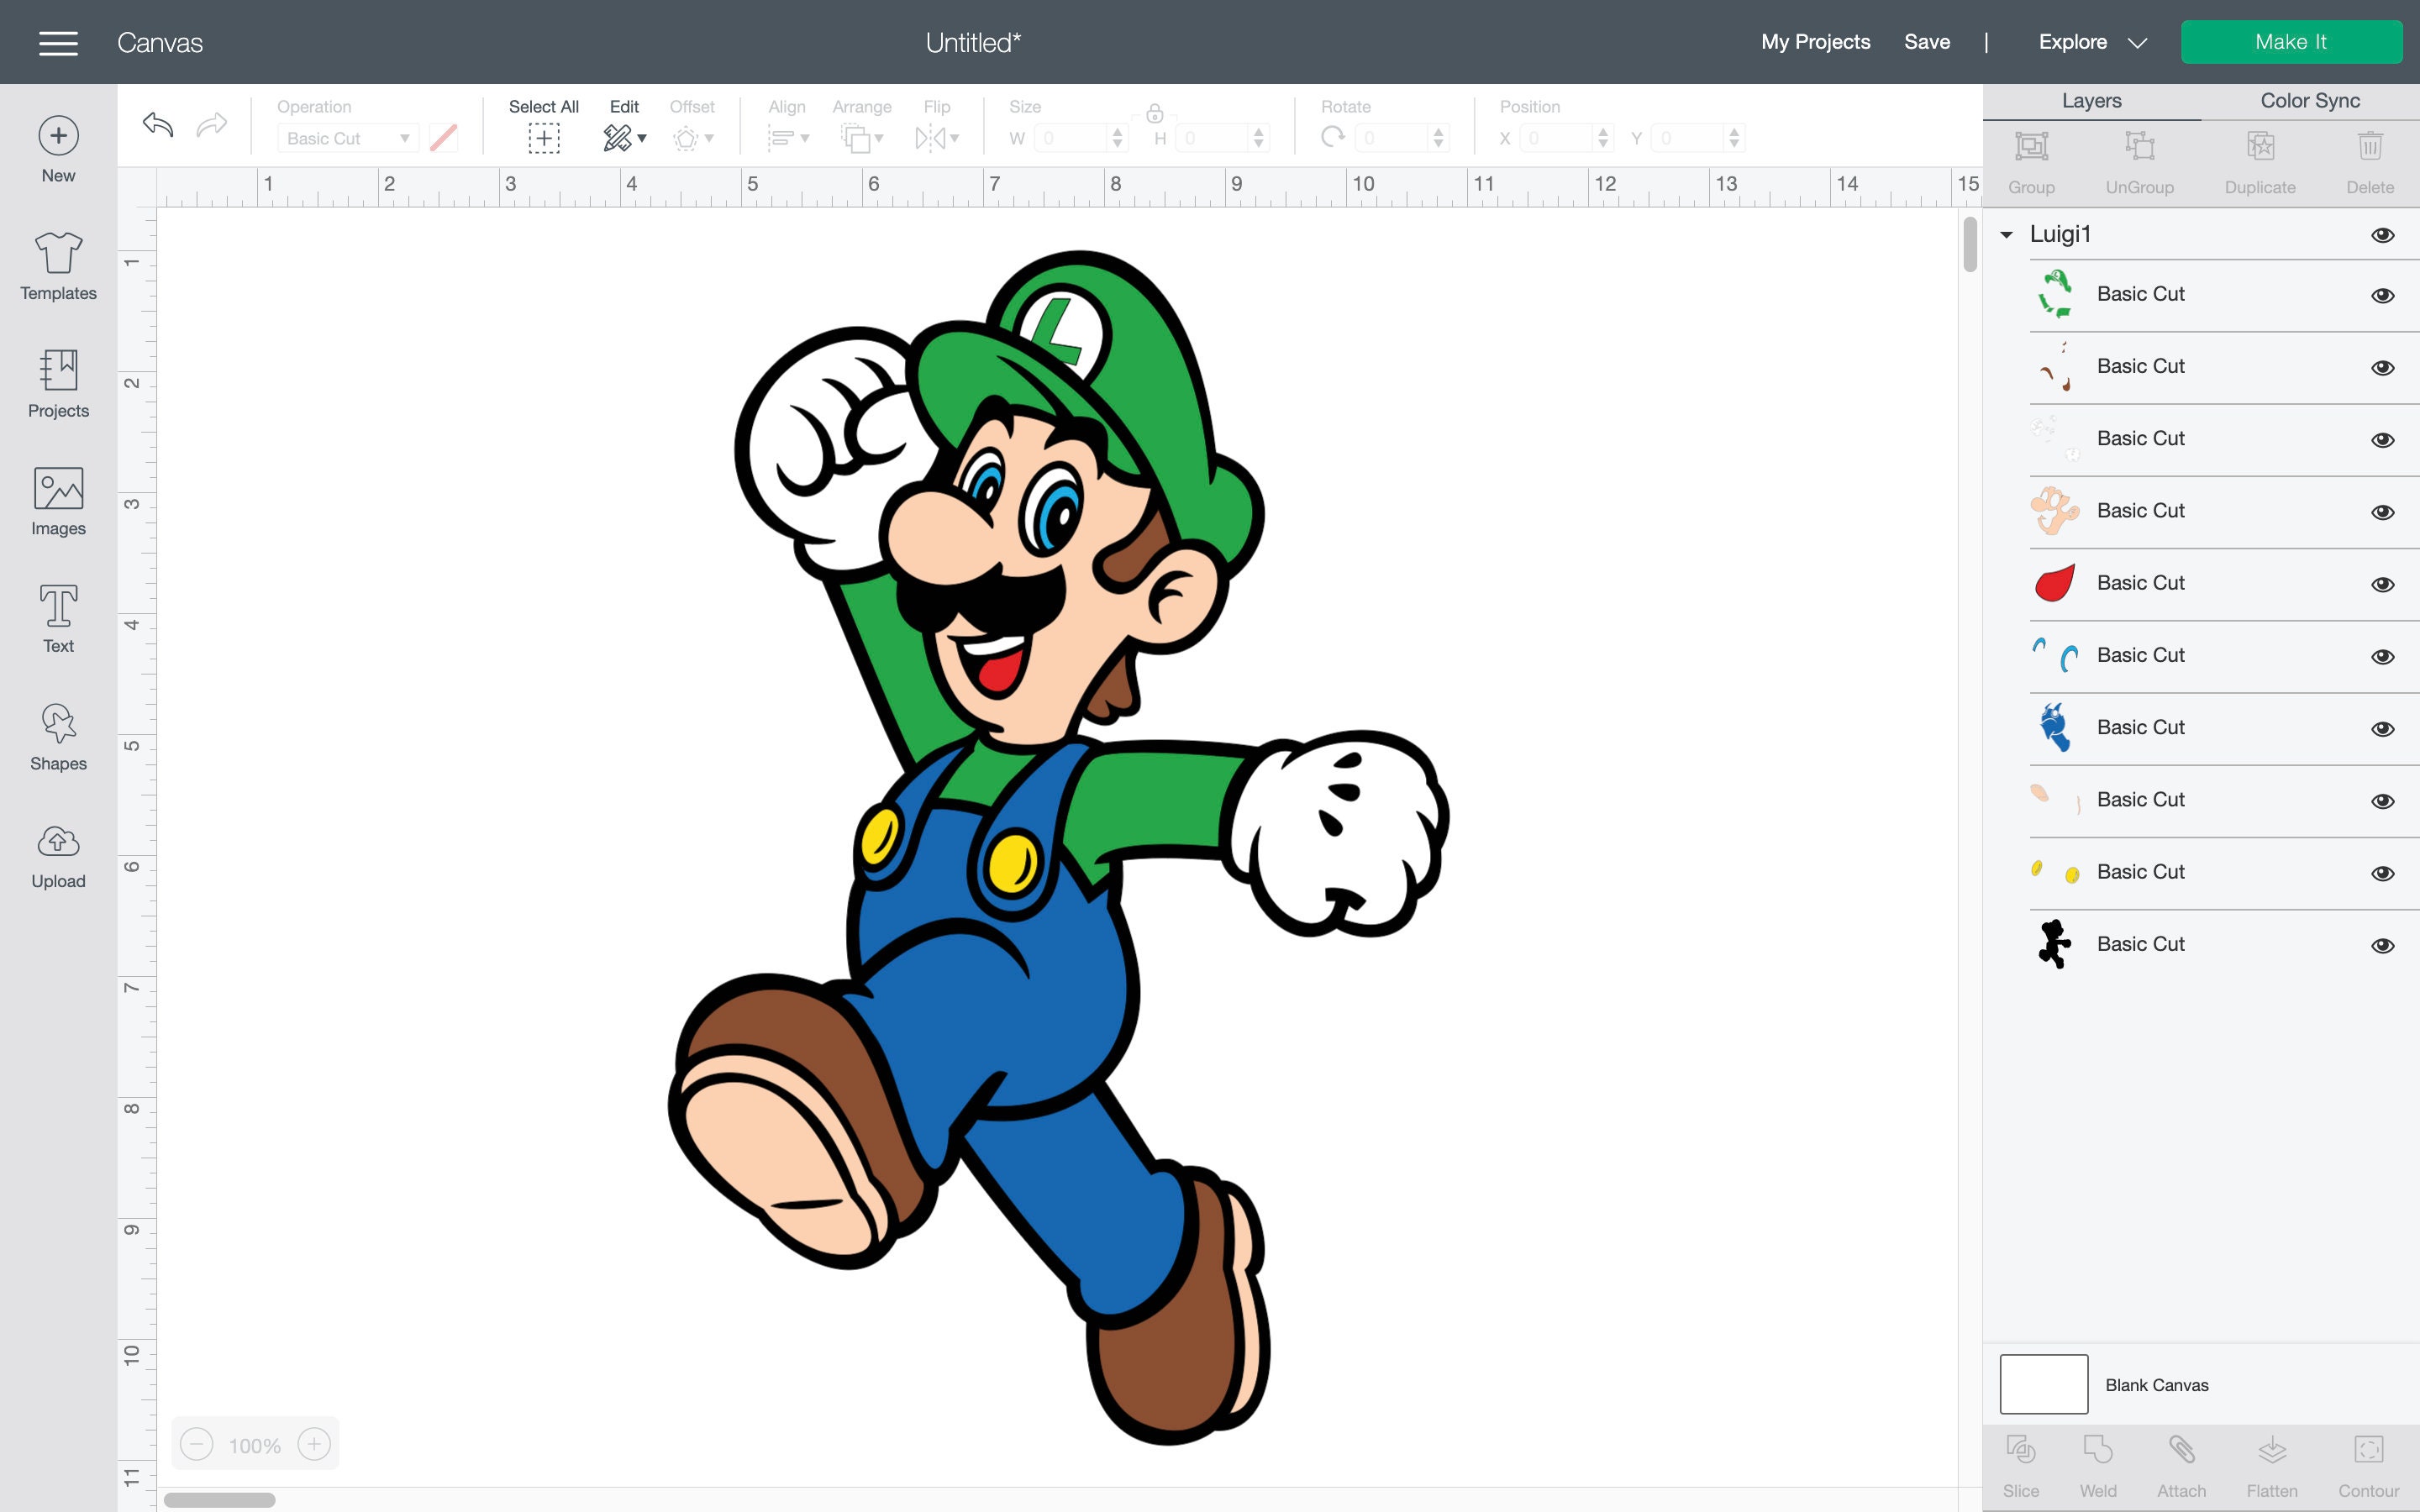Click the Slice tool
Screen dimensions: 2420x1512
click(2021, 1450)
